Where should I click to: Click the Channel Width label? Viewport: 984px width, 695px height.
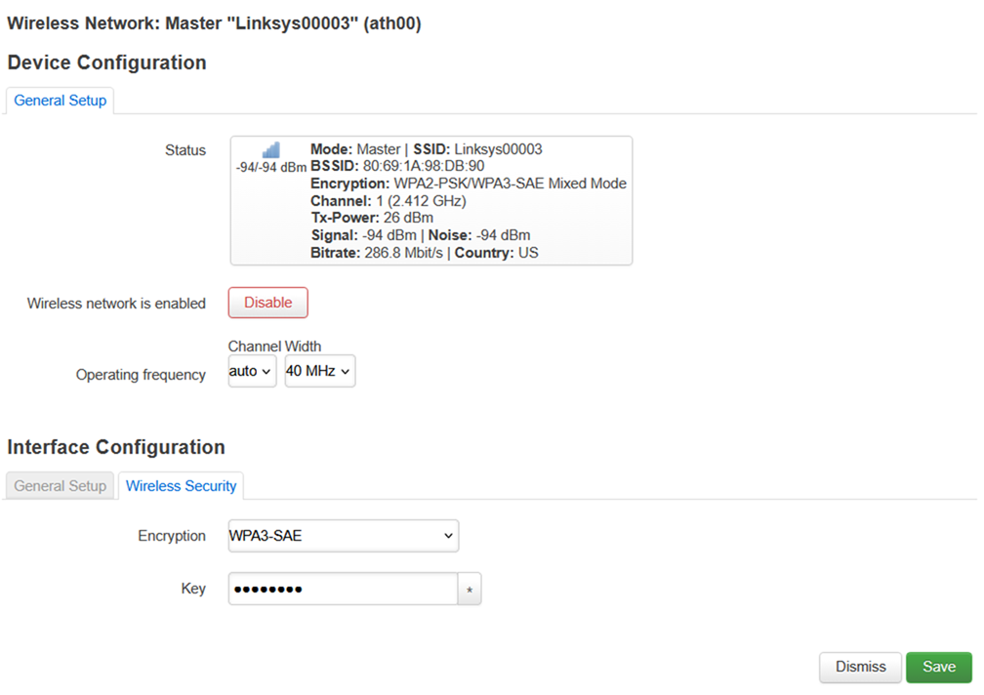pos(275,347)
